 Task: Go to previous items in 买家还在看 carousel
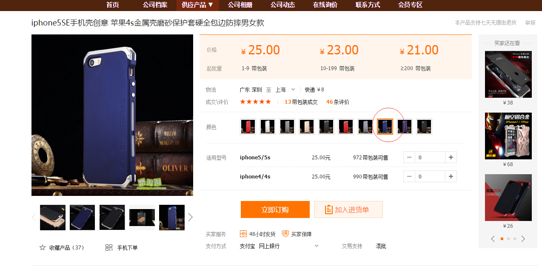click(x=493, y=239)
